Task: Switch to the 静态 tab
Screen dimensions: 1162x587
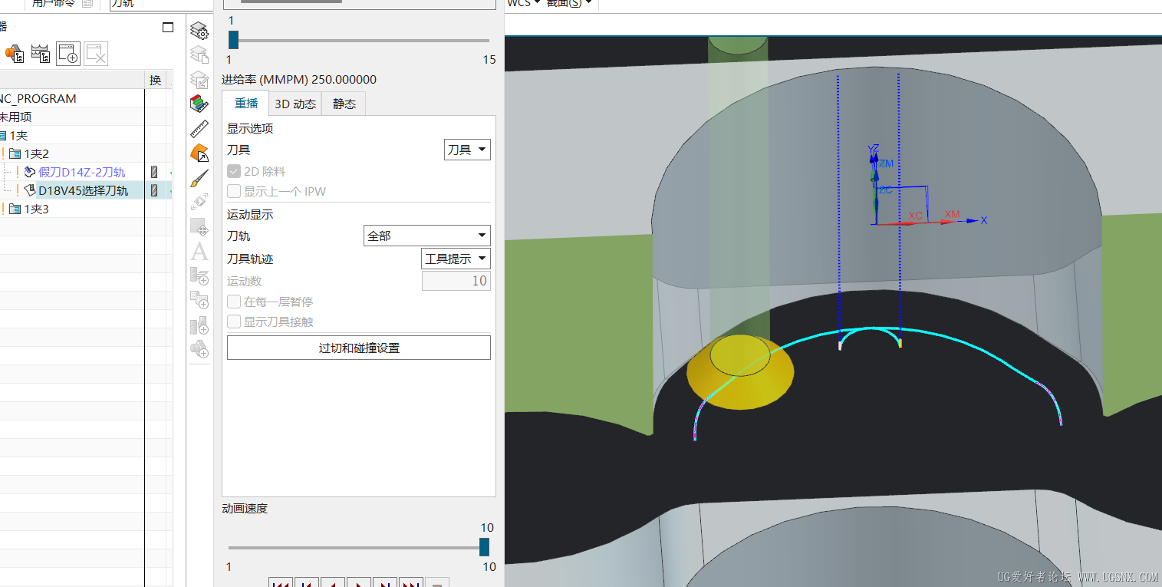Action: [344, 104]
